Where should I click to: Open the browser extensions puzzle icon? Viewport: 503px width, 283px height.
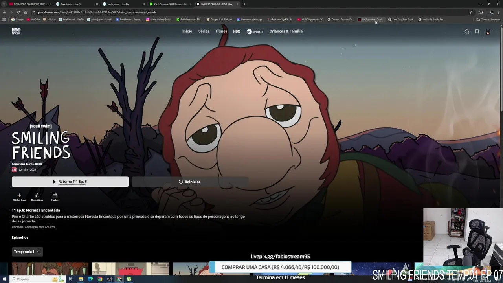pos(481,12)
